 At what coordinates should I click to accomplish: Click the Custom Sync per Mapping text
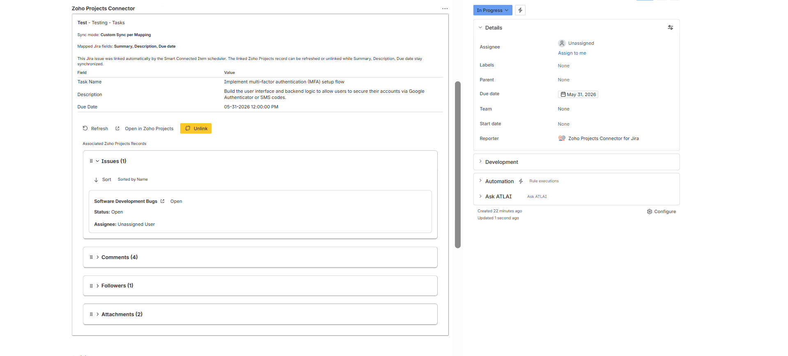126,35
